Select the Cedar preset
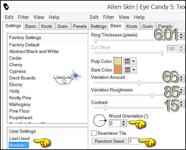The image size is (186, 150). pos(16,58)
